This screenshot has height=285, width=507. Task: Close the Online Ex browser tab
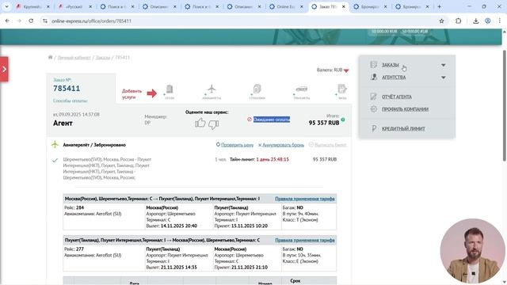click(301, 6)
